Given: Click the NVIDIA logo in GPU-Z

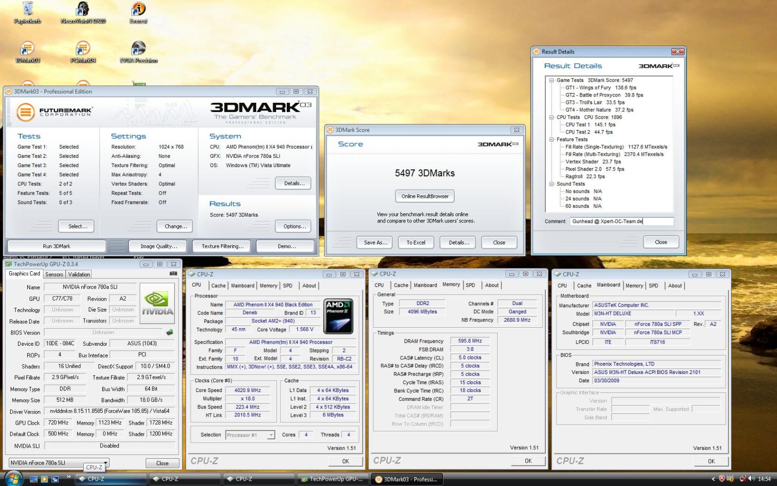Looking at the screenshot, I should pyautogui.click(x=157, y=304).
